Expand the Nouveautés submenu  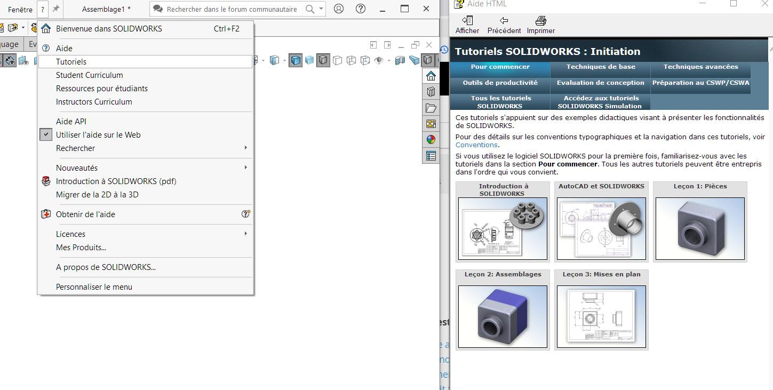[146, 168]
